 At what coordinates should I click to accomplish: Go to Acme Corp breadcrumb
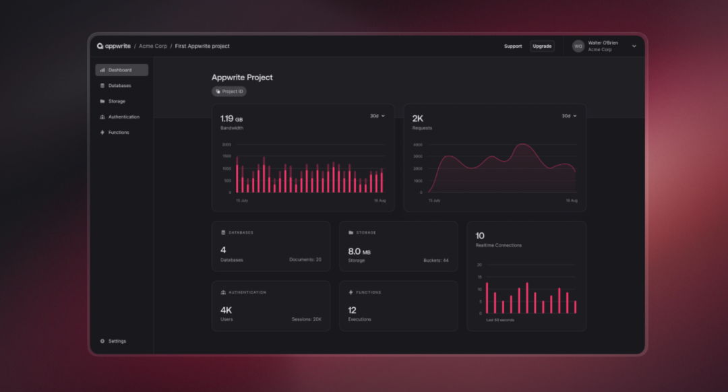[x=153, y=46]
